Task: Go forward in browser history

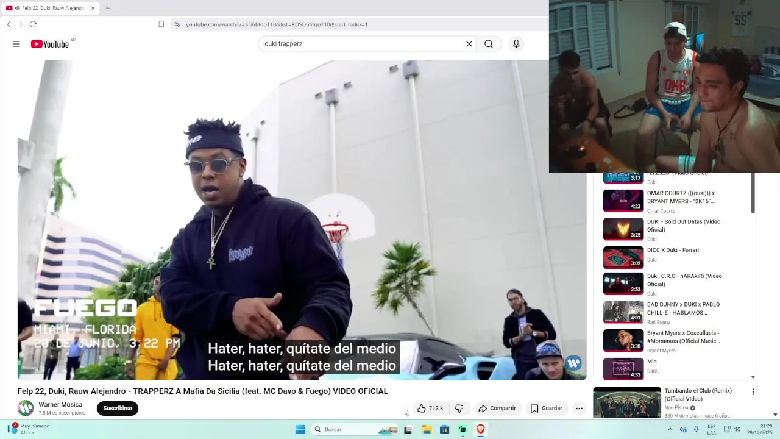Action: click(x=21, y=24)
